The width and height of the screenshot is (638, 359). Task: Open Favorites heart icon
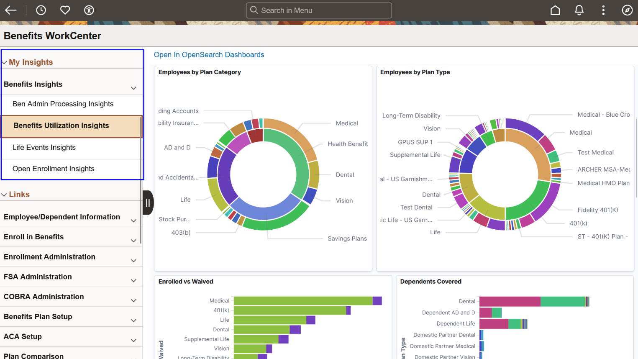[x=65, y=10]
